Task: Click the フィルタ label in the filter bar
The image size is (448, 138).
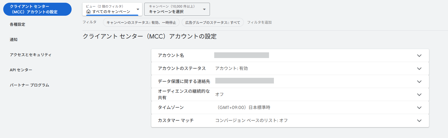Action: 89,22
